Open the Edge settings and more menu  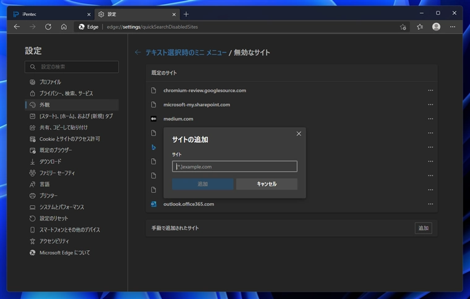point(453,27)
